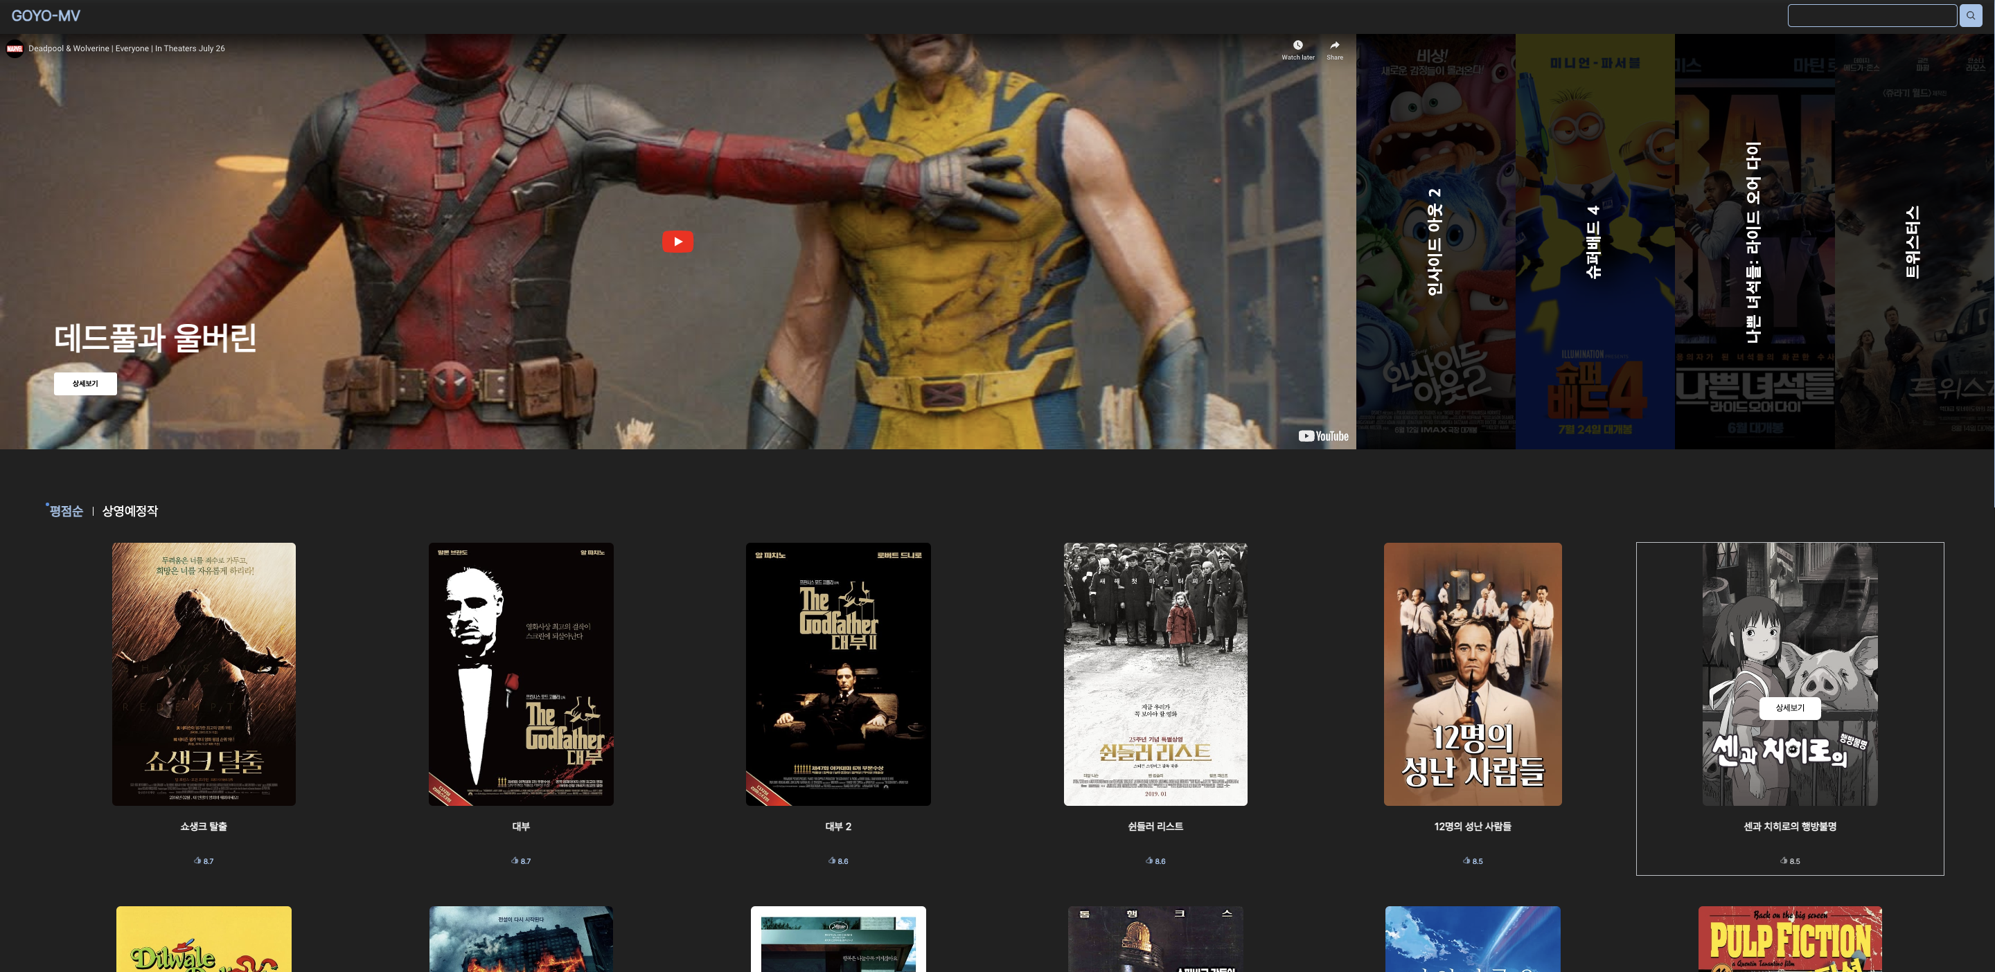Focus the search input field
This screenshot has width=1995, height=972.
[1871, 15]
